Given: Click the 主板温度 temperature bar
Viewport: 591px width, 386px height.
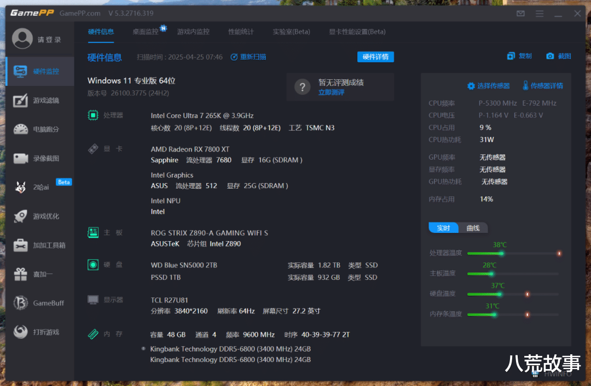Looking at the screenshot, I should (x=513, y=274).
